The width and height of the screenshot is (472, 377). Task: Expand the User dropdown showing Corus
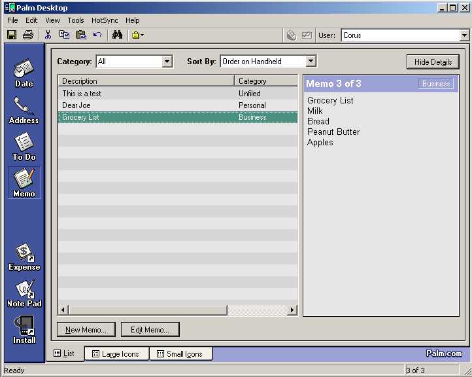tap(464, 35)
